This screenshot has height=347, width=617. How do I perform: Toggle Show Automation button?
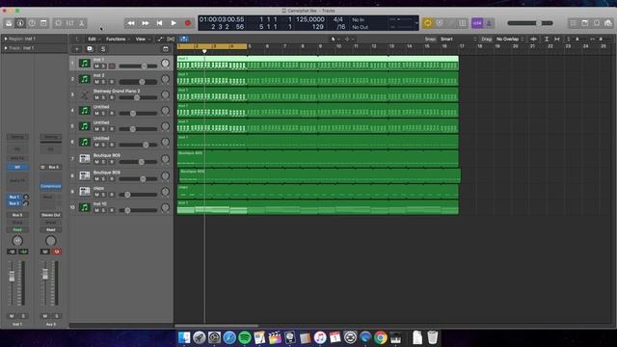tap(160, 39)
